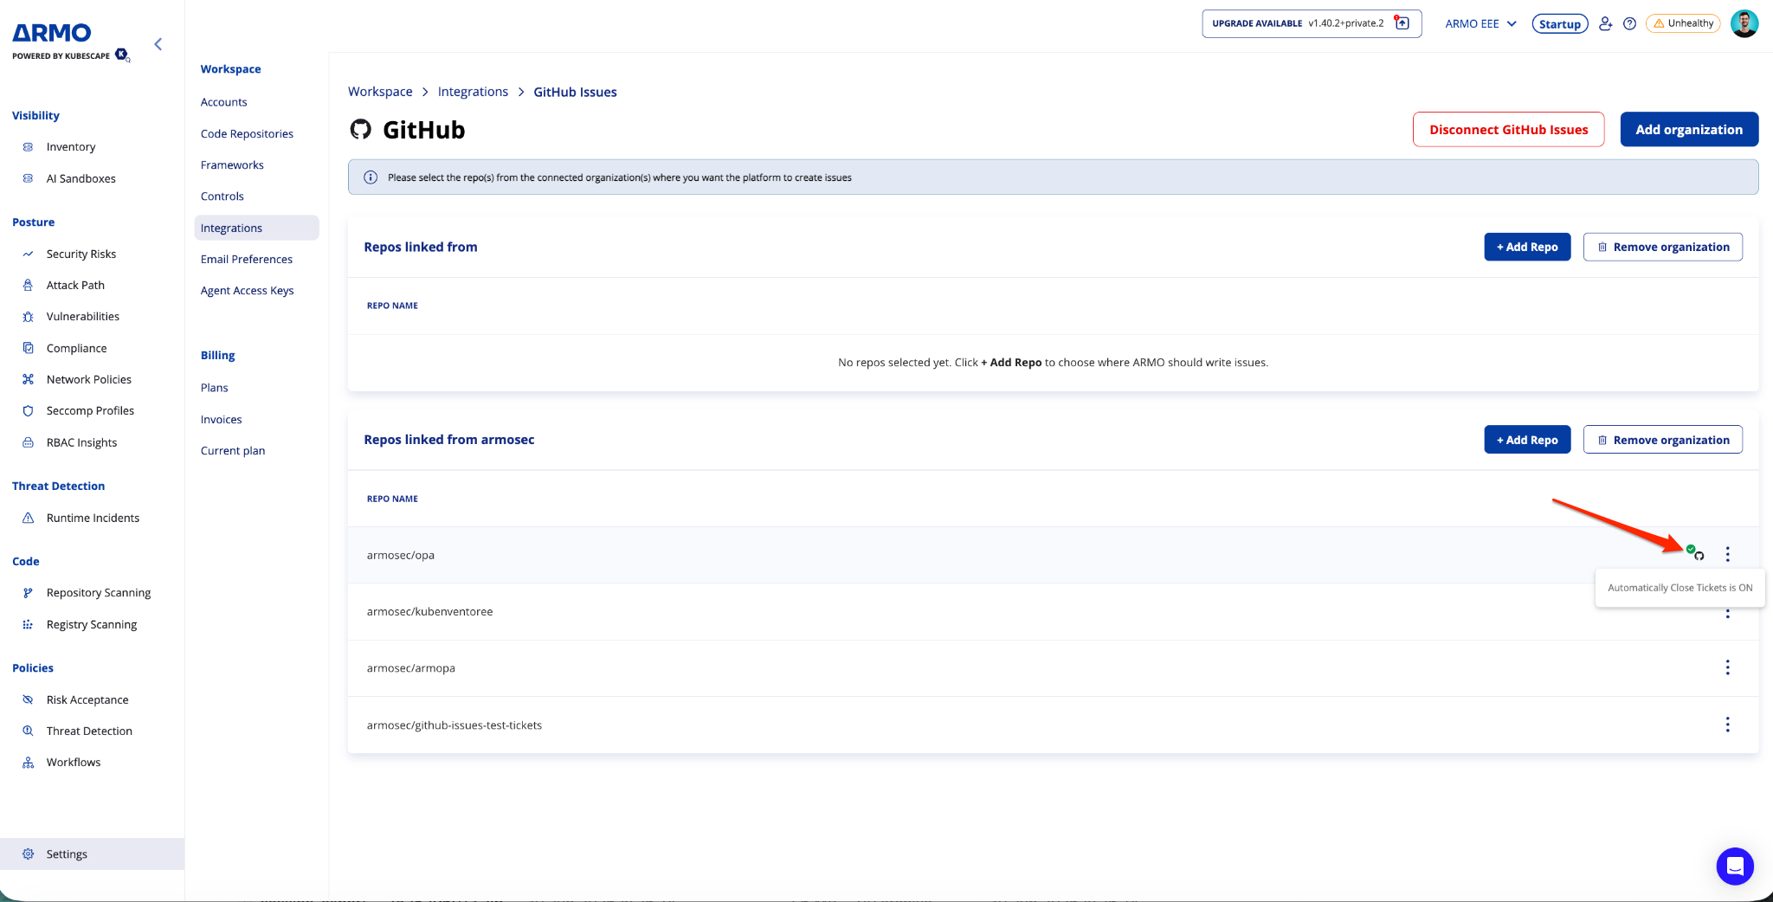This screenshot has width=1773, height=902.
Task: Click the Security Risks chart icon
Action: tap(28, 254)
